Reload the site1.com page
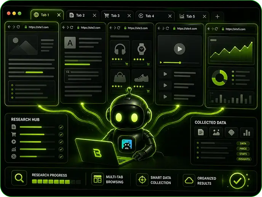The height and width of the screenshot is (197, 262). click(x=18, y=27)
